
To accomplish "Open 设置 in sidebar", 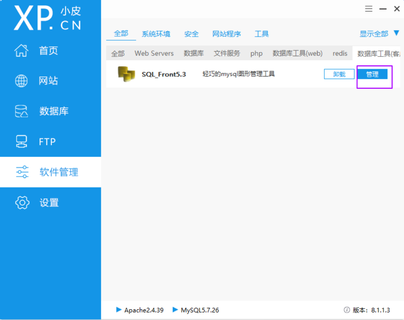I will pyautogui.click(x=49, y=202).
